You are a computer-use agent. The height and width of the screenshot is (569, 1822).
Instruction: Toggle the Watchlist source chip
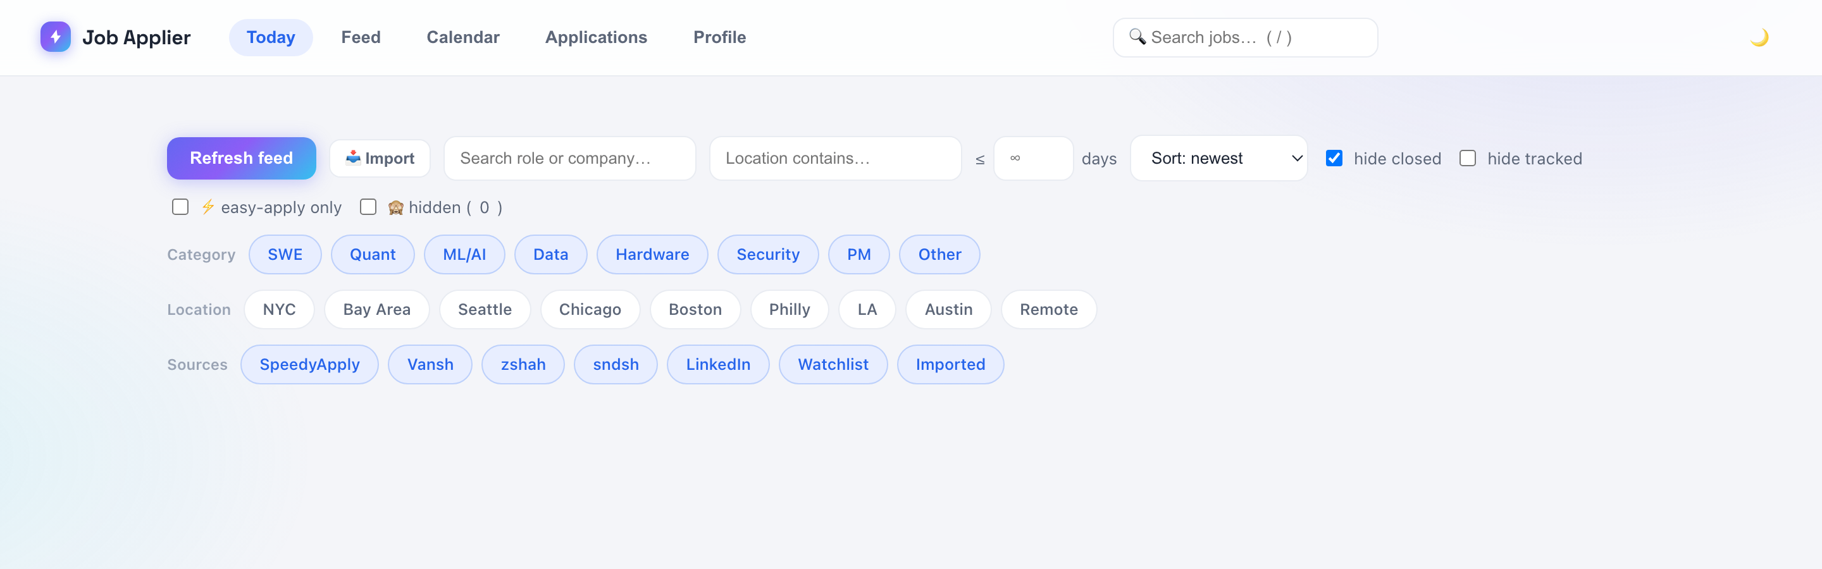pos(833,365)
